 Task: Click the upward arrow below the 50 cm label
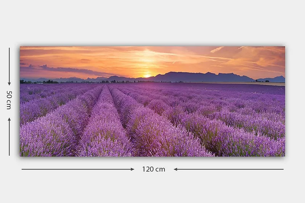pyautogui.click(x=9, y=136)
